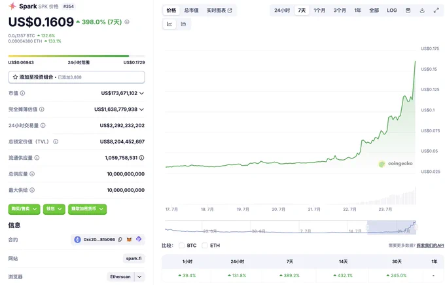Select the 3个月 time range
445x285 pixels.
click(x=340, y=10)
